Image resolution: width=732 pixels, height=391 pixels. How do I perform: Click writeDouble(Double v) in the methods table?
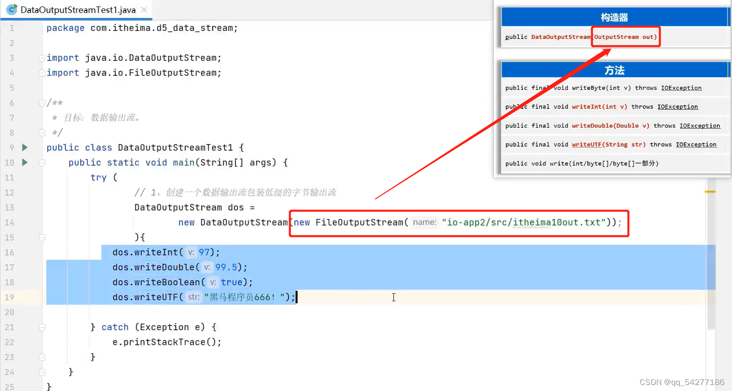(611, 126)
